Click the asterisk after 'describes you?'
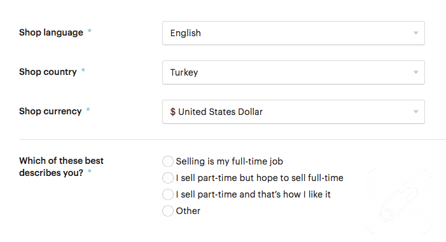The width and height of the screenshot is (446, 242). pos(89,171)
